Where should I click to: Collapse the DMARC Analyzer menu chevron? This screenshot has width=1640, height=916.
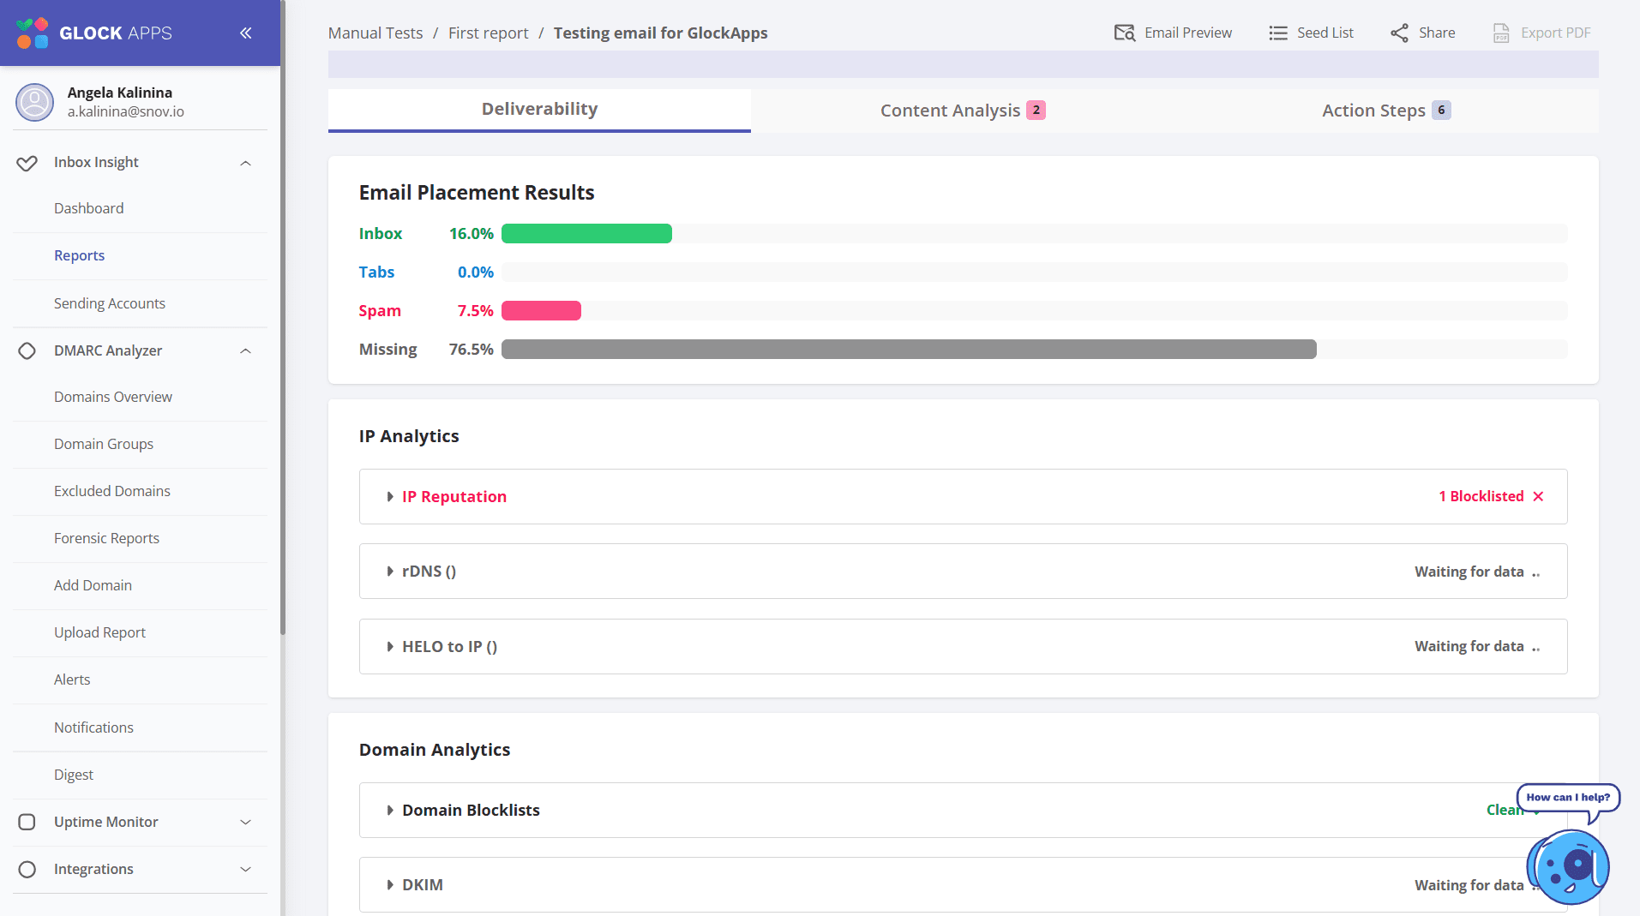(246, 350)
